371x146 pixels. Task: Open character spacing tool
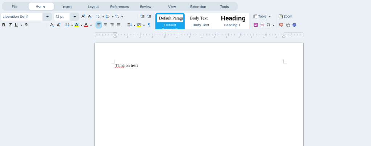tap(67, 25)
